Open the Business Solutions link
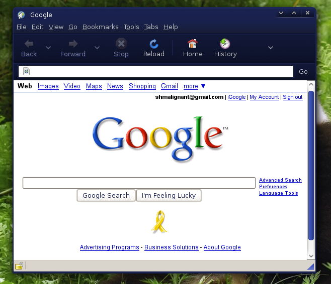This screenshot has height=284, width=331. coord(172,247)
